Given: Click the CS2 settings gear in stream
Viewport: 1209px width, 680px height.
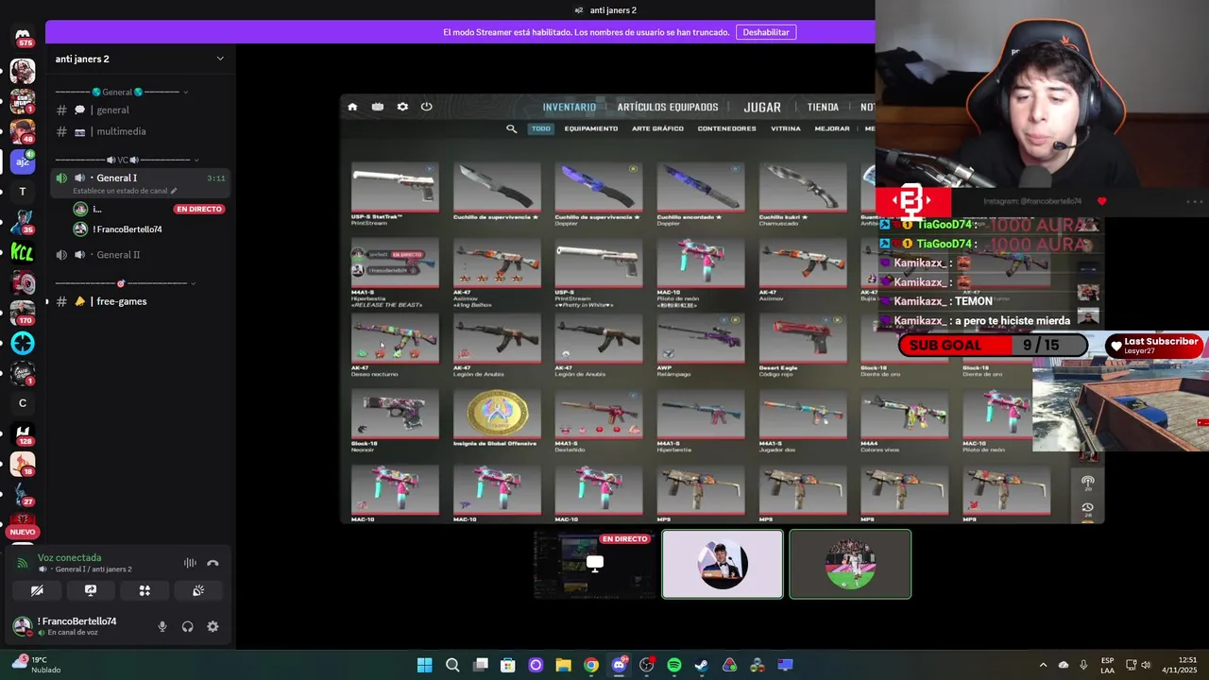Looking at the screenshot, I should click(x=402, y=107).
